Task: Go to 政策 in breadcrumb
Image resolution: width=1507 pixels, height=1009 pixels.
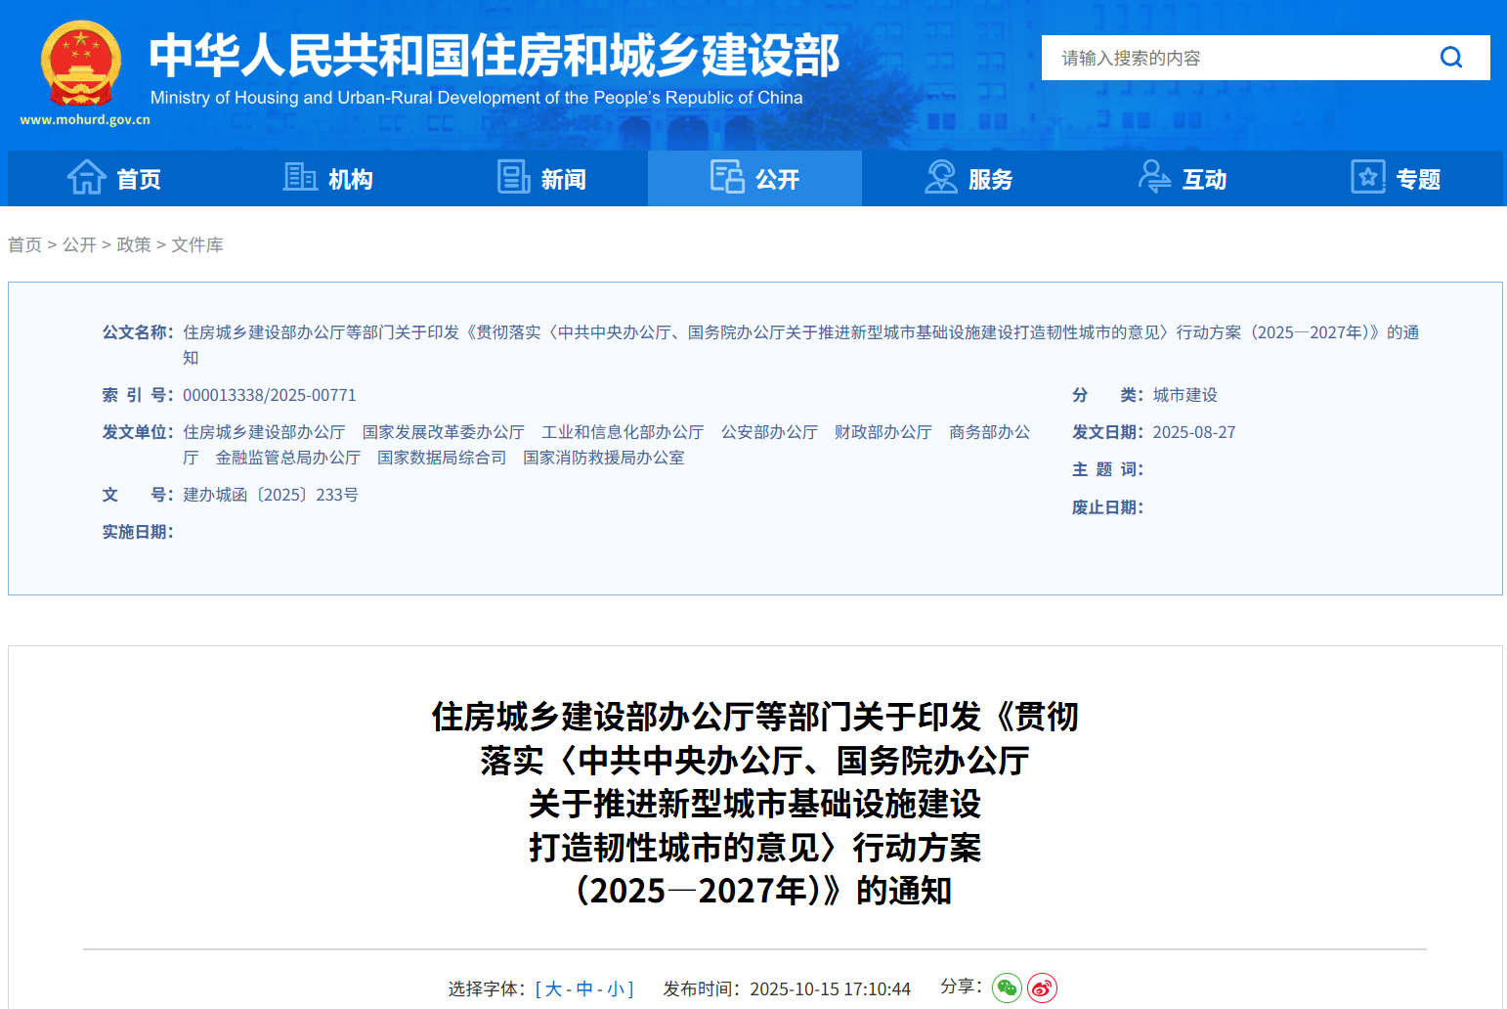Action: [x=134, y=245]
